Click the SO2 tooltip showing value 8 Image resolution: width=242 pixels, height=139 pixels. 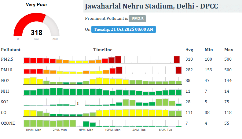pyautogui.click(x=80, y=103)
